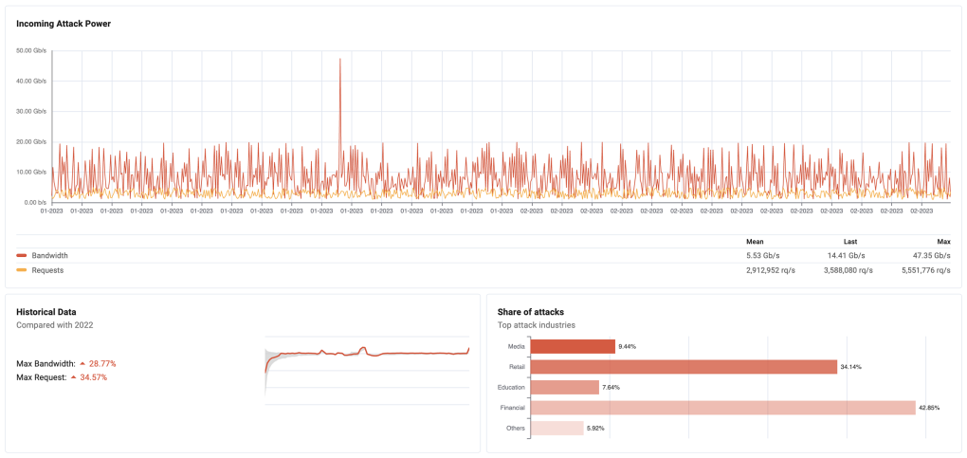Click the Historical Data panel title
967x458 pixels.
point(46,311)
